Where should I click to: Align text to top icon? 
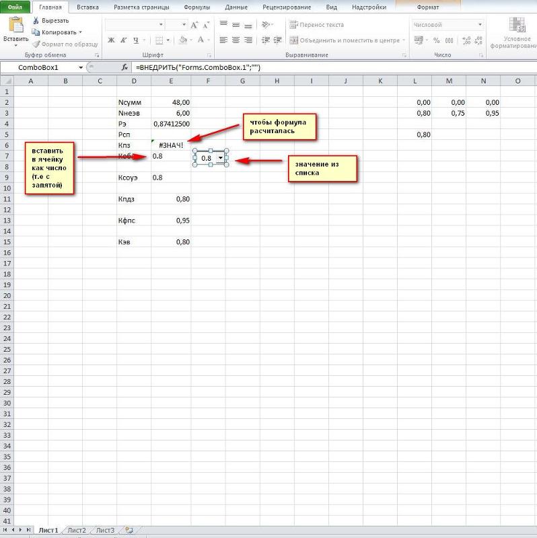click(x=223, y=24)
